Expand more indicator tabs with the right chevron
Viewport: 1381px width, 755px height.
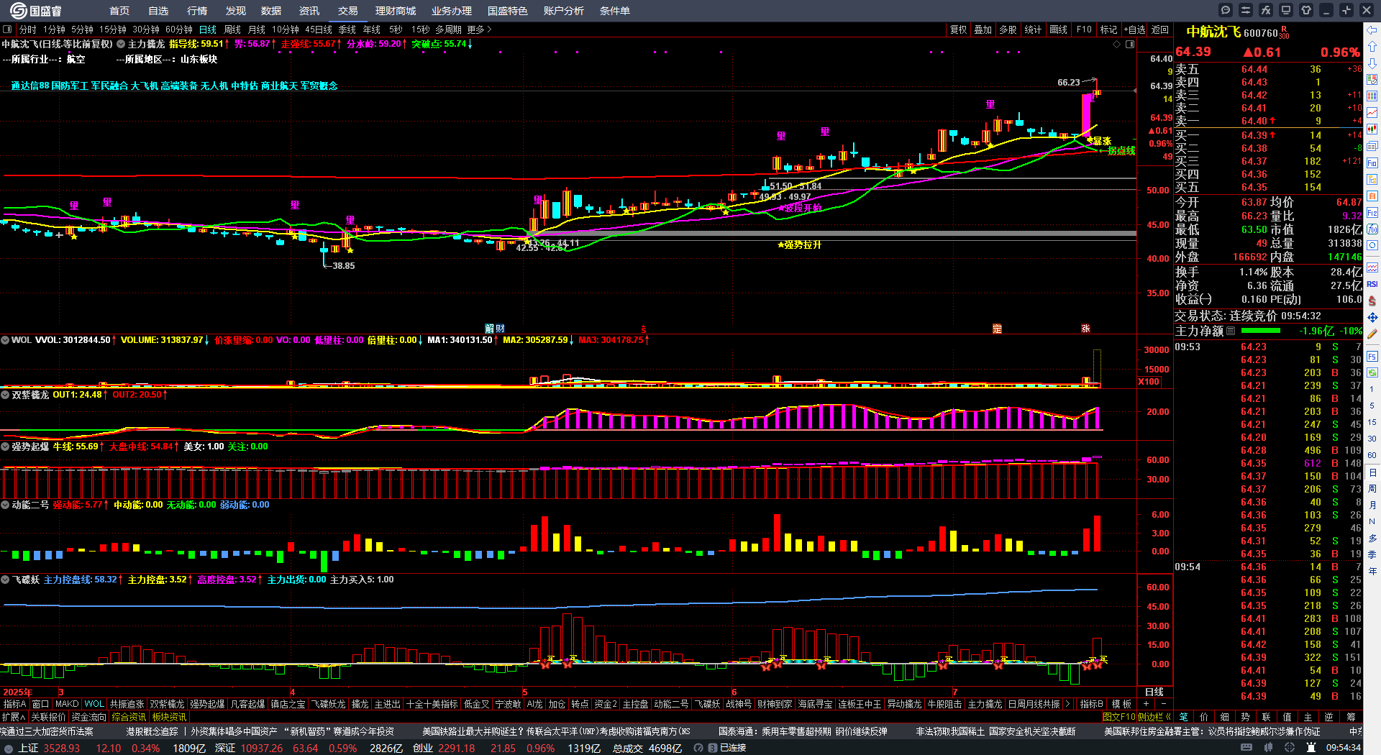[1067, 704]
